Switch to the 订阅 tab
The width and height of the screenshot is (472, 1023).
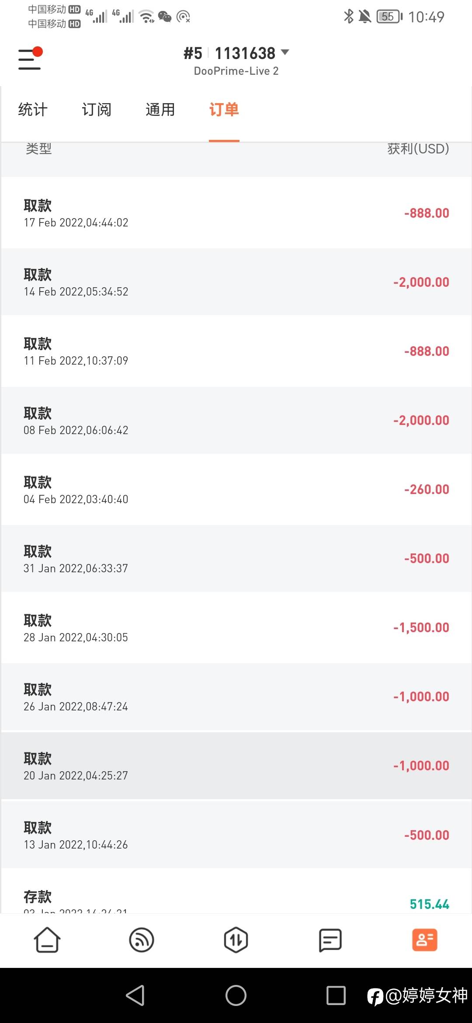pyautogui.click(x=97, y=109)
